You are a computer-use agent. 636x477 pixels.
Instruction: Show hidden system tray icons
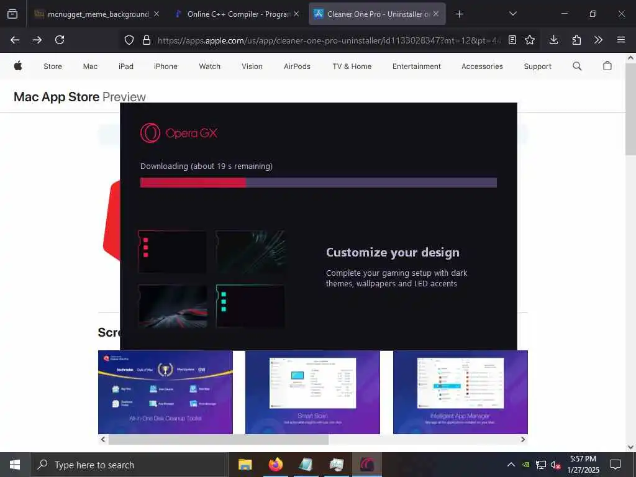click(x=511, y=465)
